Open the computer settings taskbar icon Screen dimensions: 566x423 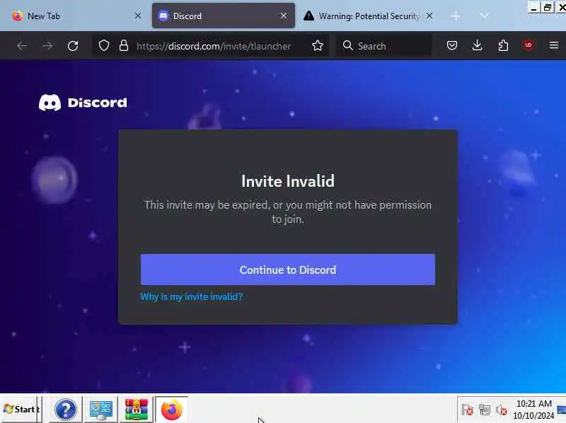coord(100,410)
